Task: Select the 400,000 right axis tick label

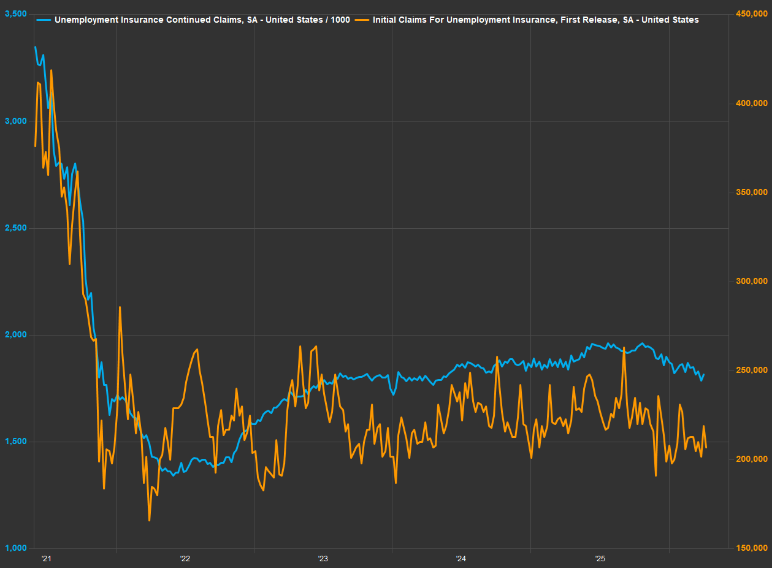Action: click(x=751, y=103)
